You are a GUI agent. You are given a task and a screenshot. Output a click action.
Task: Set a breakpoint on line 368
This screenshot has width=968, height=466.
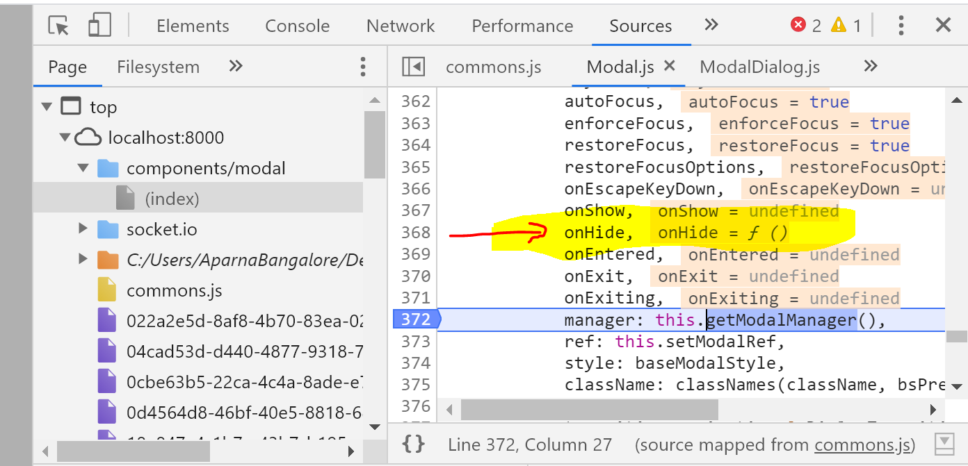[x=416, y=232]
